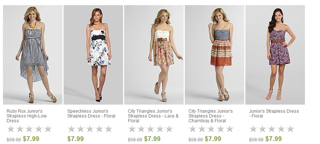Click first star under Lace & Floral dress
Screen dimensions: 320x144
point(132,129)
